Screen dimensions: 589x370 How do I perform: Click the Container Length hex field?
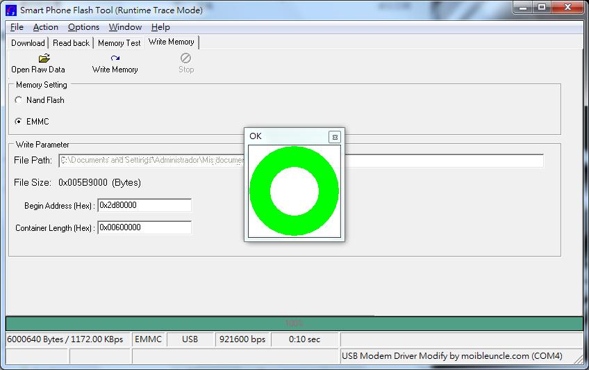[144, 227]
